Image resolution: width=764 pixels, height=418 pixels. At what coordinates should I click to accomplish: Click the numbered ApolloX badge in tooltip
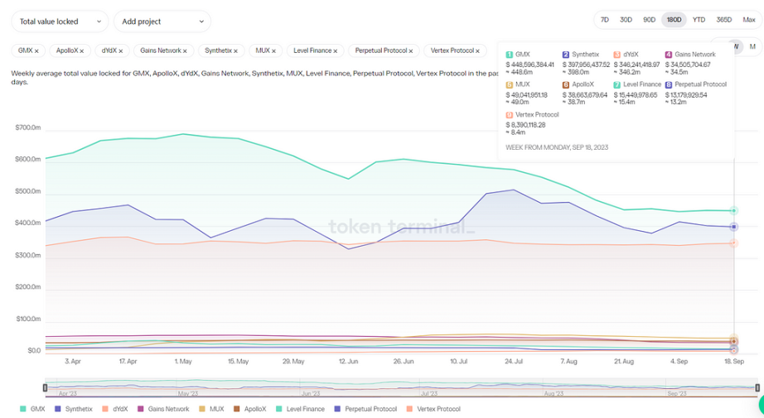(566, 84)
